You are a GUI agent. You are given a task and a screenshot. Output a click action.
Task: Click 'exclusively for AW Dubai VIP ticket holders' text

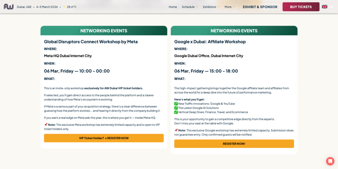pyautogui.click(x=114, y=88)
